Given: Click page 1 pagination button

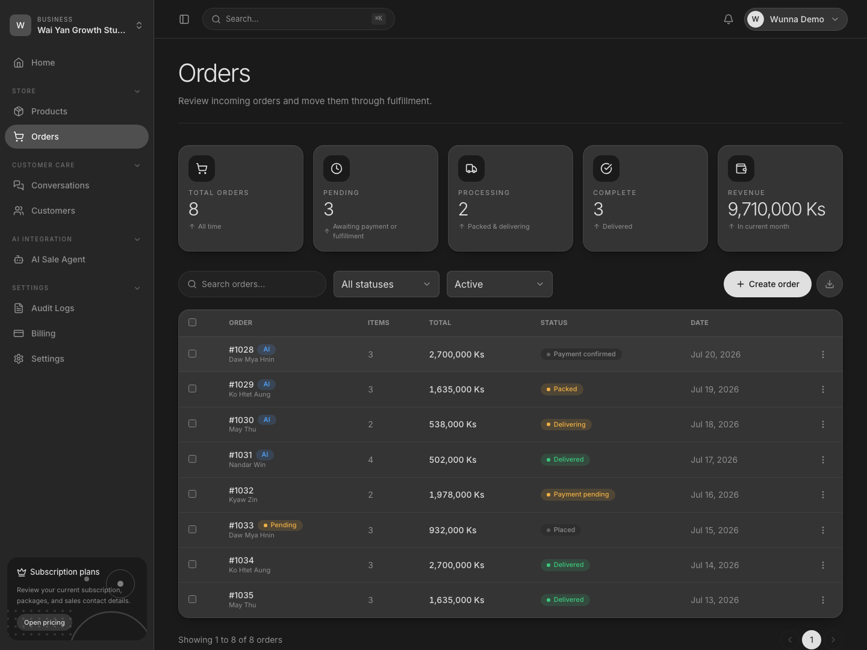Looking at the screenshot, I should pos(812,640).
